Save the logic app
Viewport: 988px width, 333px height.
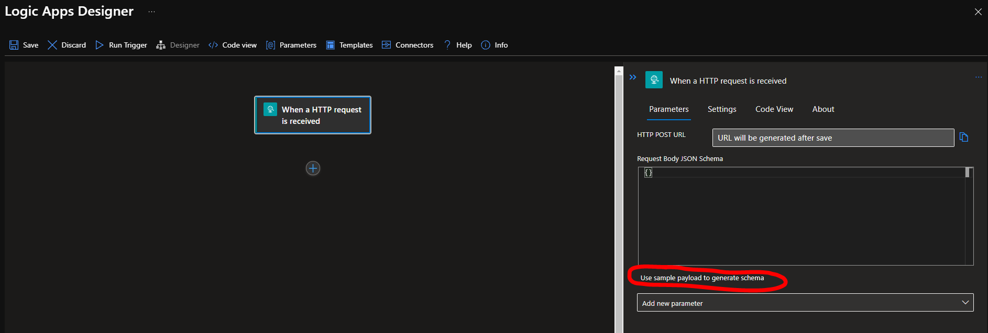tap(24, 45)
